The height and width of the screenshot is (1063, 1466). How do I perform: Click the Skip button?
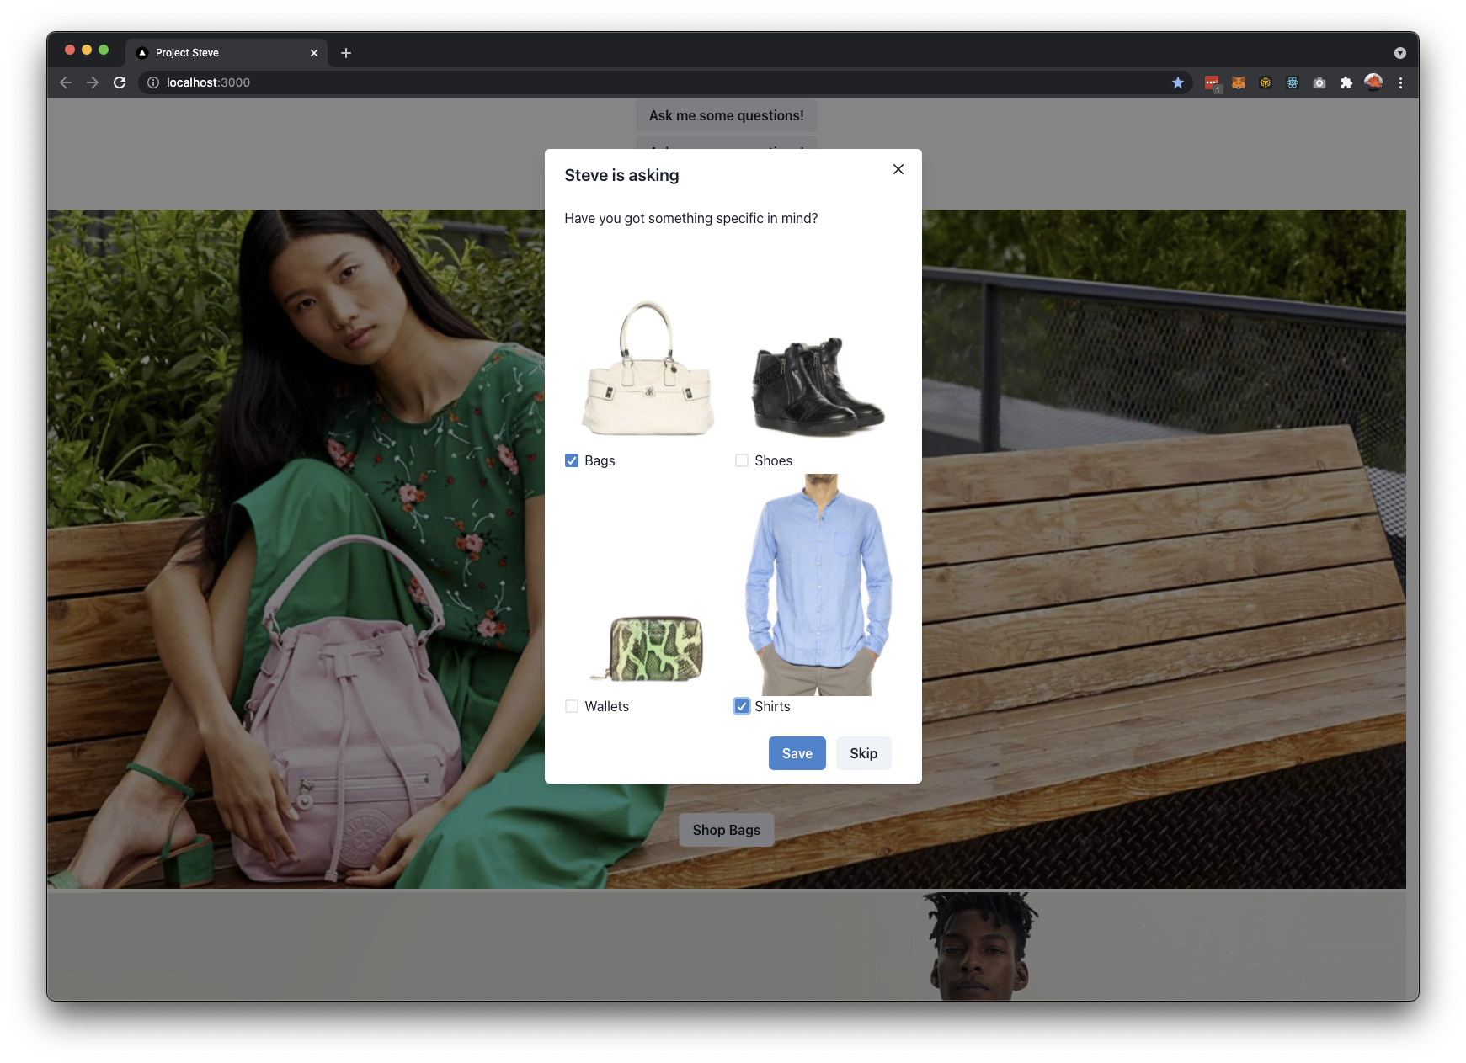[x=864, y=753]
